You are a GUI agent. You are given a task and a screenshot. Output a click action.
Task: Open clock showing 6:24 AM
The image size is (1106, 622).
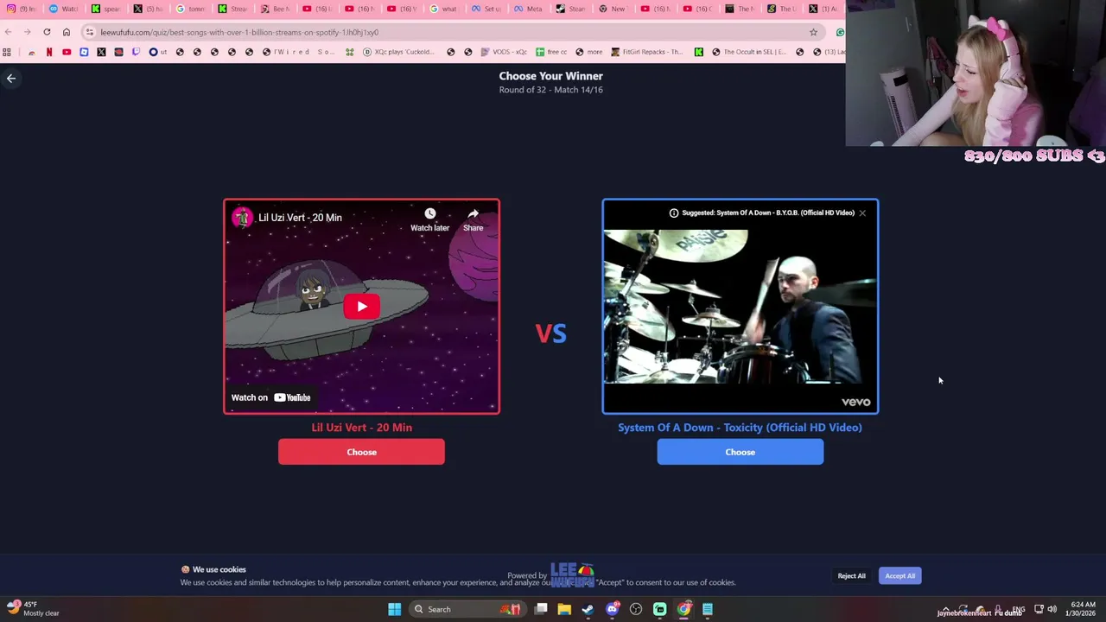point(1083,609)
